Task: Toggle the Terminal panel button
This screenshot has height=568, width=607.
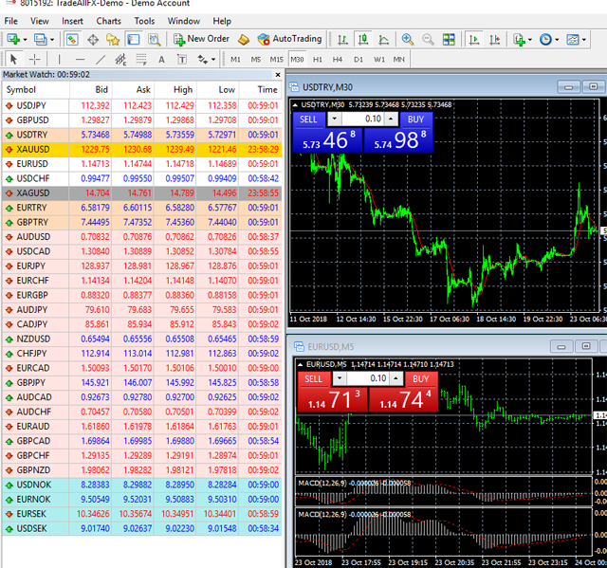Action: [134, 40]
